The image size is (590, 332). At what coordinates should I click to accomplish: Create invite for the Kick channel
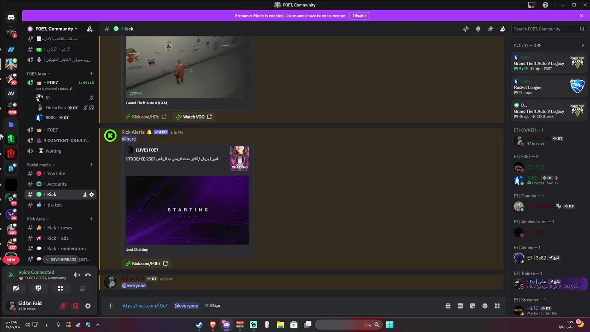coord(85,195)
